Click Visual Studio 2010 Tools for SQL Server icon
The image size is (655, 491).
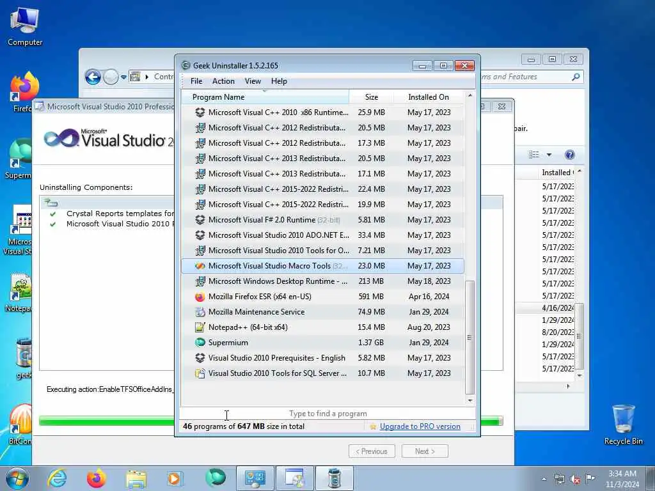pyautogui.click(x=200, y=373)
